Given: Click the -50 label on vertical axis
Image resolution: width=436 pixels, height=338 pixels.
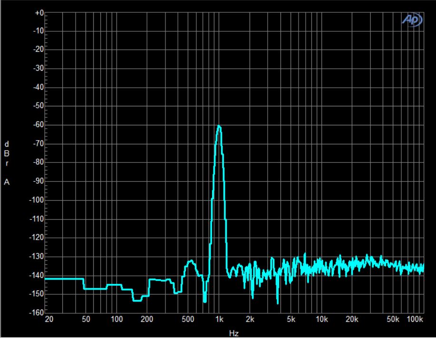Looking at the screenshot, I should tap(39, 106).
